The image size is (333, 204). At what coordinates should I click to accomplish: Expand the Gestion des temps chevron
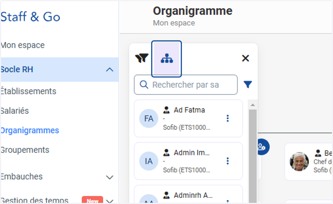[x=110, y=202]
